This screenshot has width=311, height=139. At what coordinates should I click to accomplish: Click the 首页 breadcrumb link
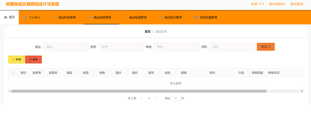click(x=148, y=32)
